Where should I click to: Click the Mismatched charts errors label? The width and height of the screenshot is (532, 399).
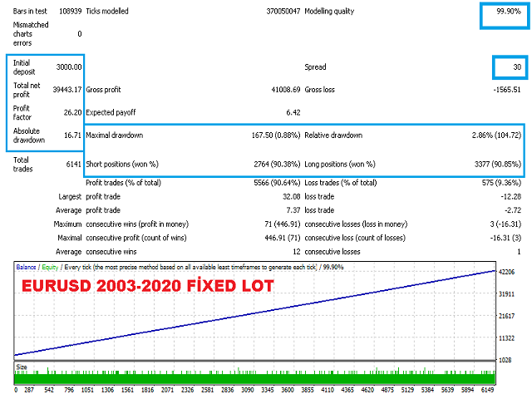(x=31, y=34)
